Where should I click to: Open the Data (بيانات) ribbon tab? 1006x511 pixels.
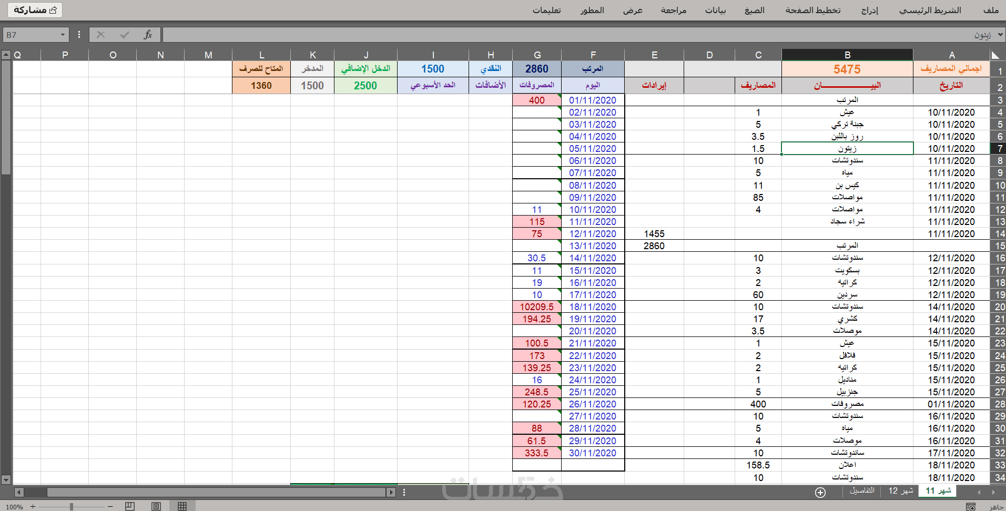tap(715, 10)
